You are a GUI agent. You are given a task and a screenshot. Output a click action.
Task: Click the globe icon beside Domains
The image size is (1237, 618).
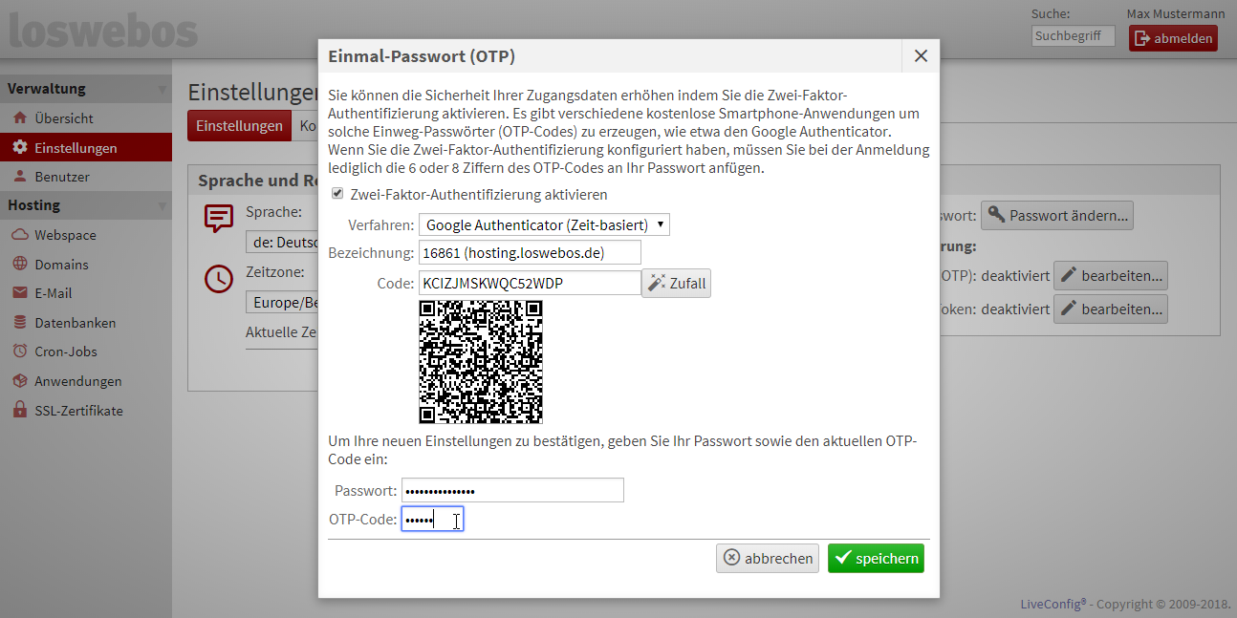point(19,265)
